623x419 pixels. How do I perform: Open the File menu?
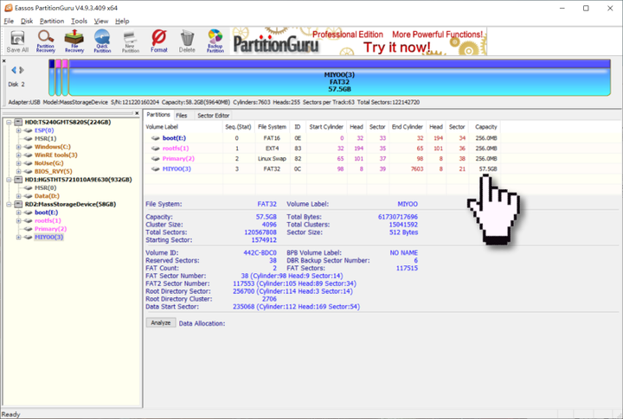pyautogui.click(x=9, y=21)
